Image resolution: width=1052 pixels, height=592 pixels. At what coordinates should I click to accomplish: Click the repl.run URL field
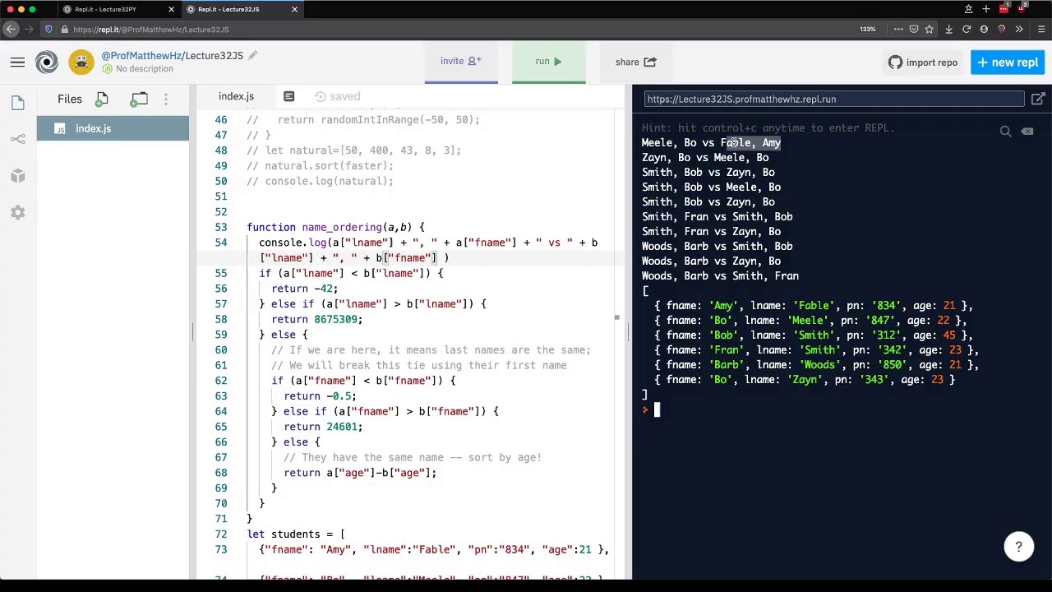[x=834, y=99]
